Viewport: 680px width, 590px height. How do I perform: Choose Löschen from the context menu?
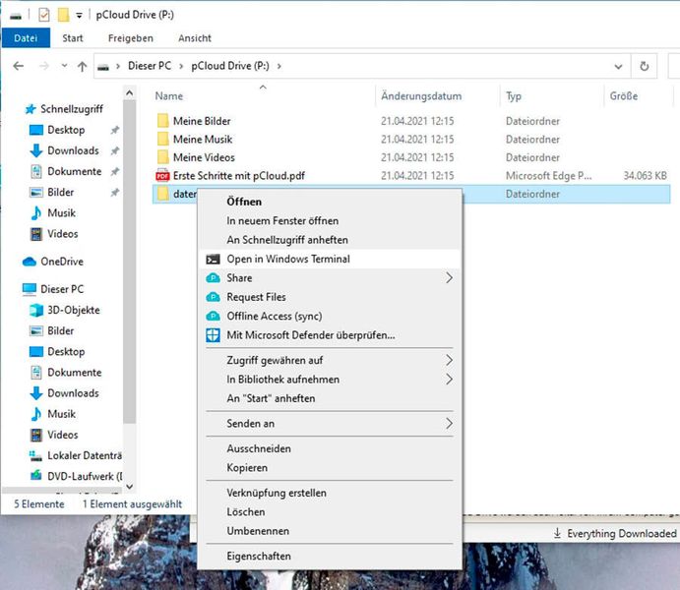coord(330,512)
